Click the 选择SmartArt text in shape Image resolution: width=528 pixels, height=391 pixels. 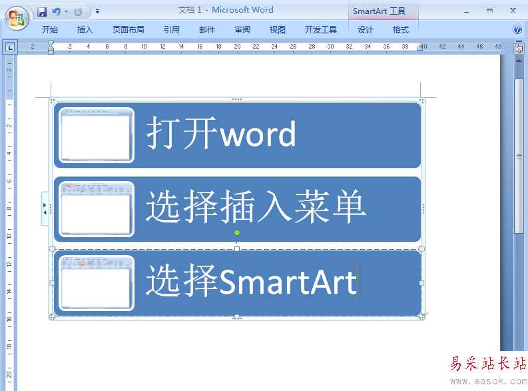pos(251,281)
